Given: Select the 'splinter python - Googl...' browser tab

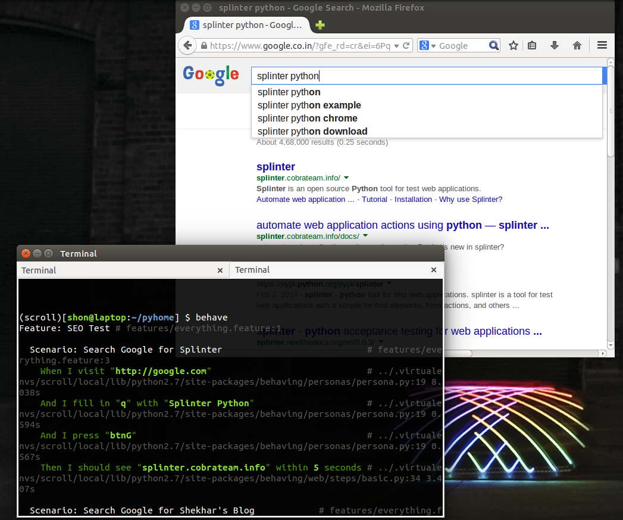Looking at the screenshot, I should [x=246, y=25].
